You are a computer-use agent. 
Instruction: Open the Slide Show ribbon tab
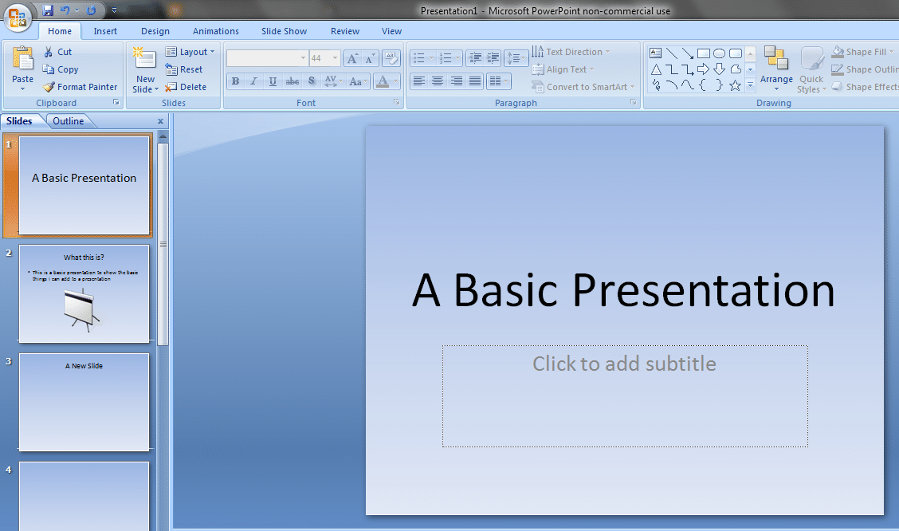pos(284,31)
